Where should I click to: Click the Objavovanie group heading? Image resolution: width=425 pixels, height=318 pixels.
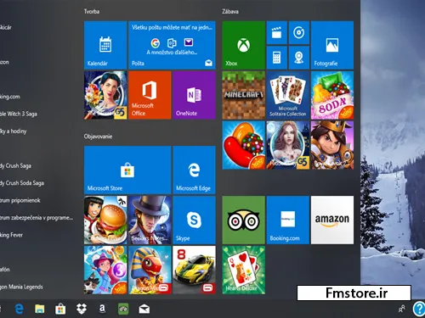coord(98,137)
